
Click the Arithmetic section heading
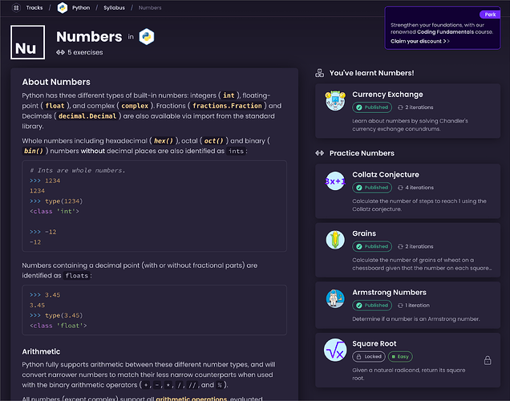[x=41, y=351]
